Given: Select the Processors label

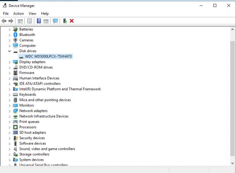Looking at the screenshot, I should [x=28, y=127].
